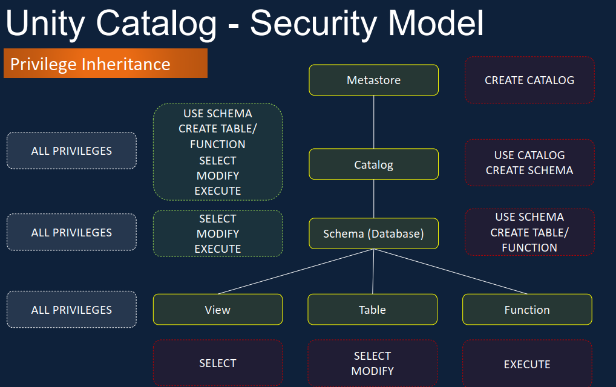Viewport: 616px width, 387px height.
Task: Click the Table box
Action: 372,309
